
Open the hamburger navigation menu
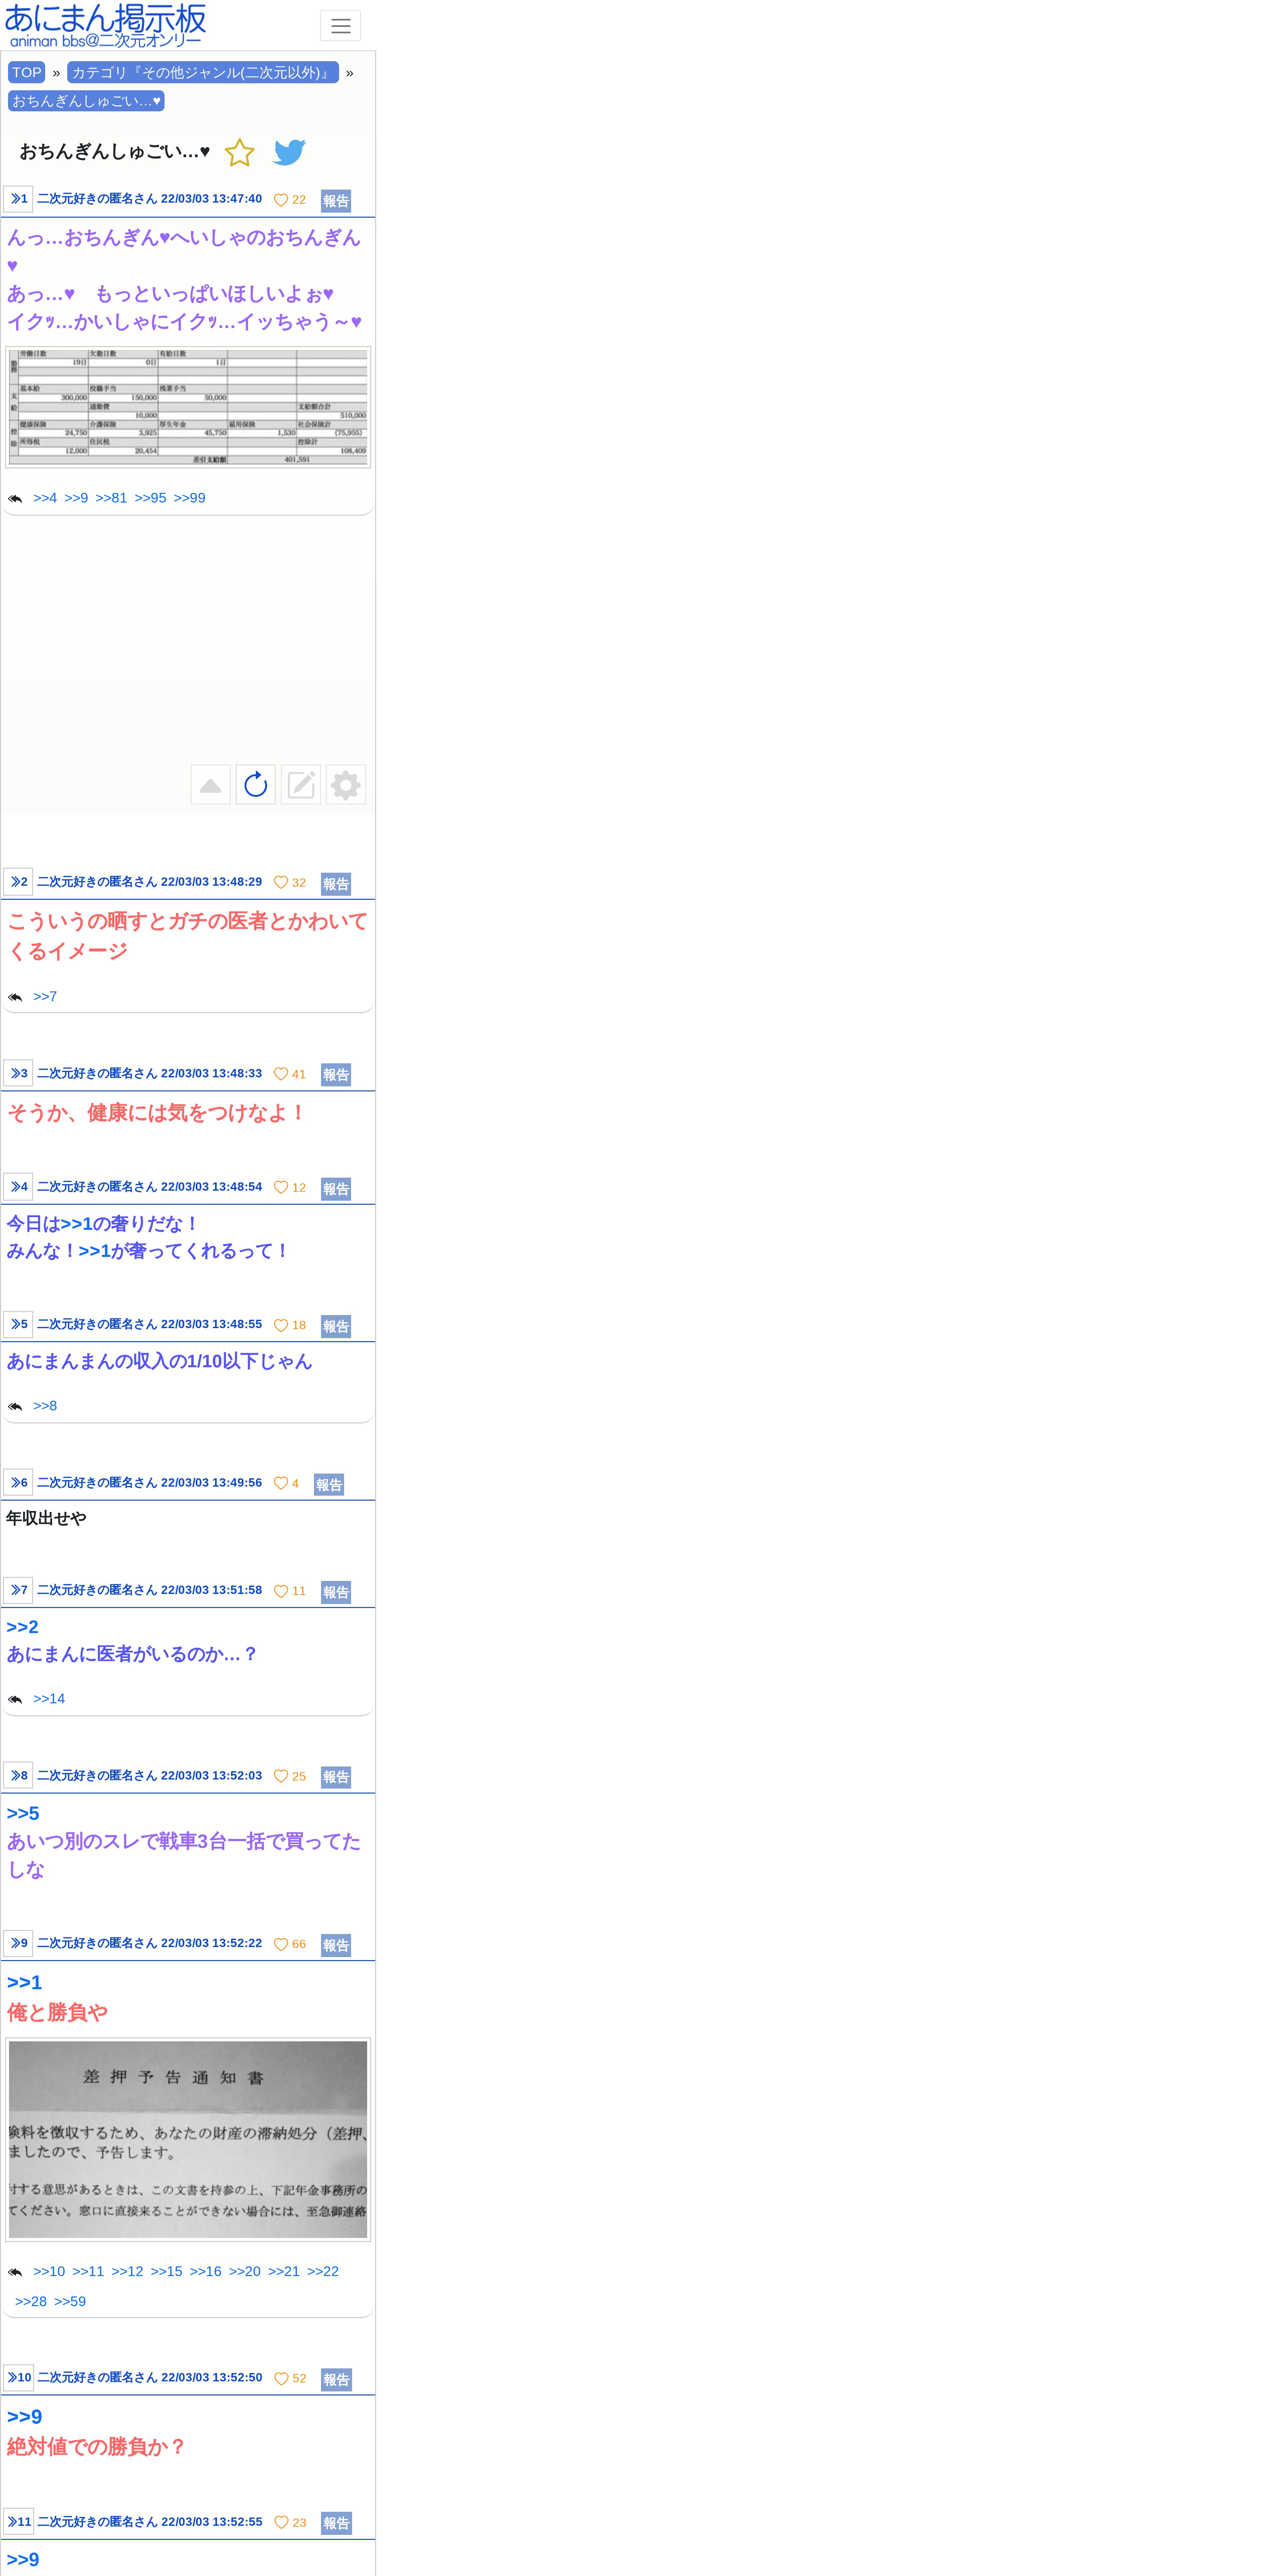click(x=340, y=26)
